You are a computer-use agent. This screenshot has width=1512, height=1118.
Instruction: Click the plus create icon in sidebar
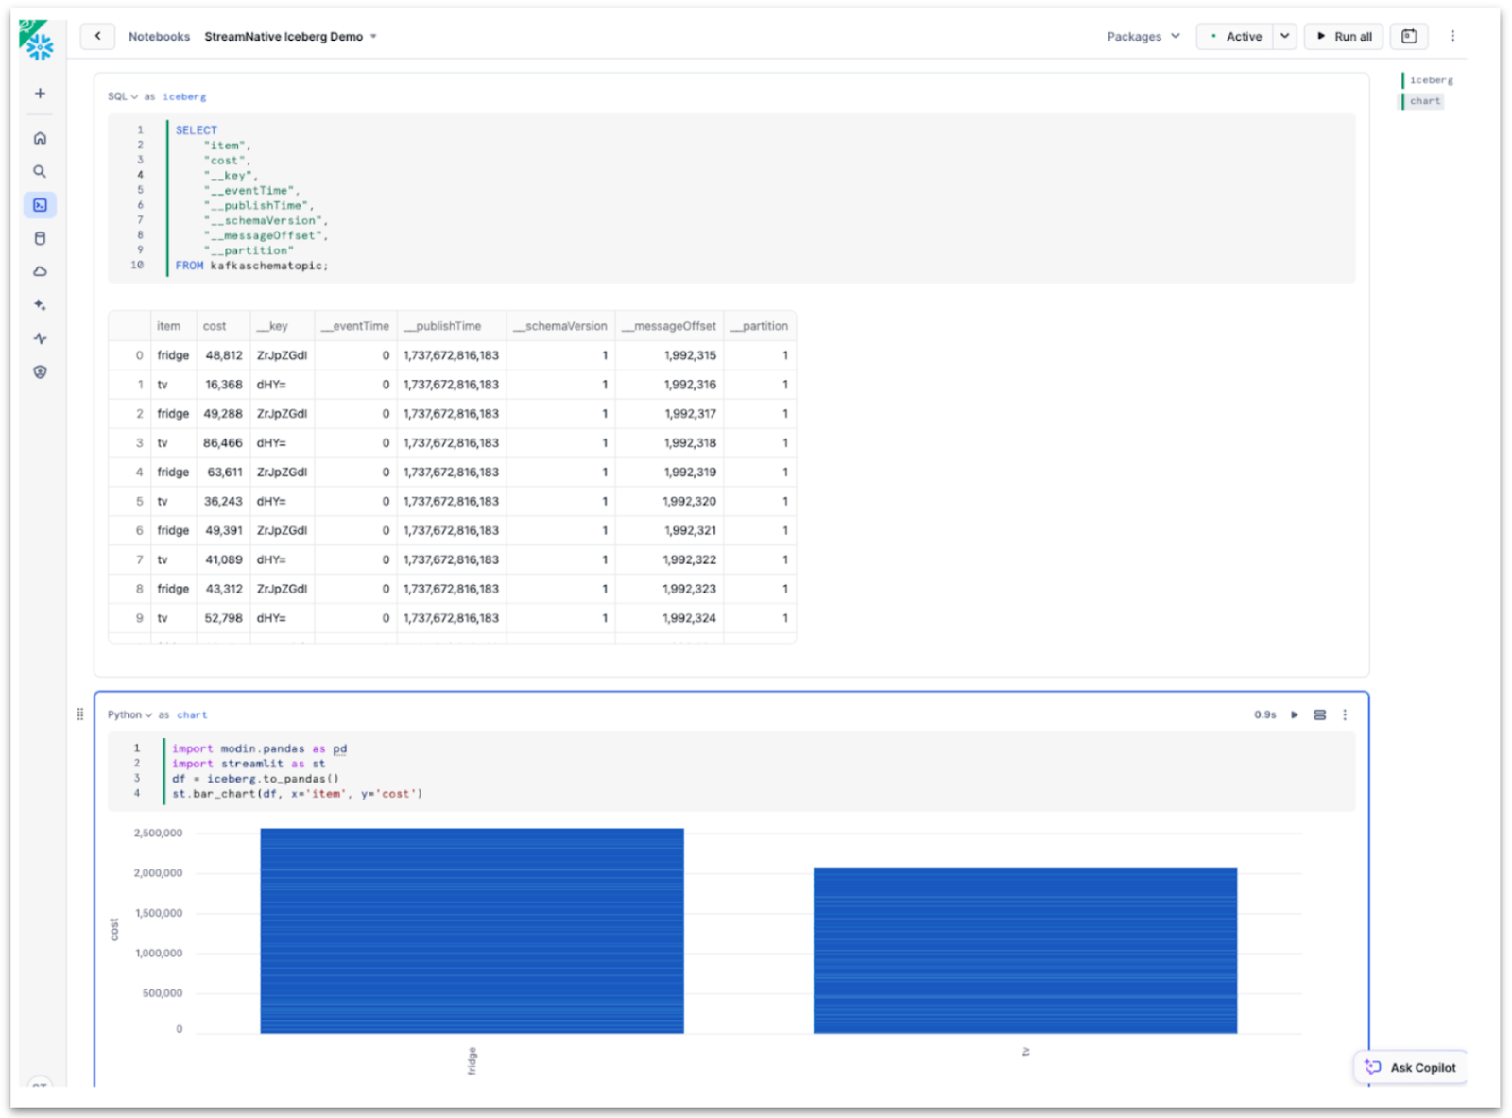tap(40, 94)
